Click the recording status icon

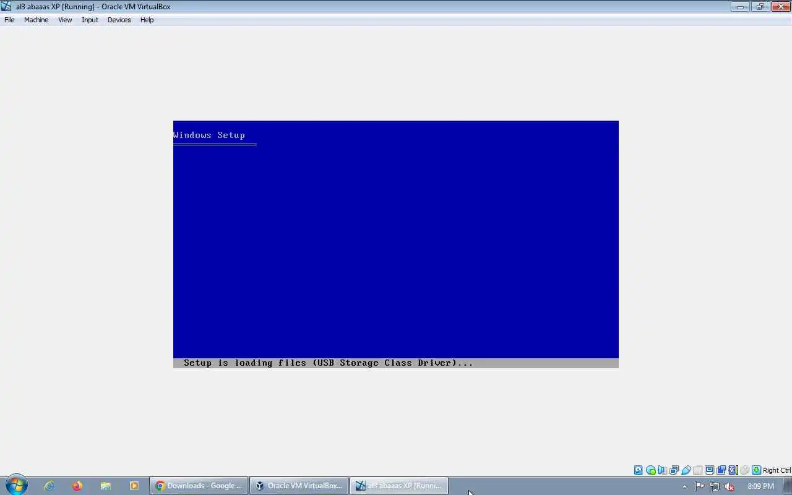pos(721,470)
